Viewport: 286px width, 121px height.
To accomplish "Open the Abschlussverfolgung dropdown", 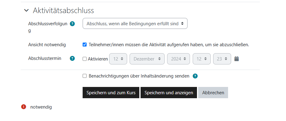I will pos(135,23).
